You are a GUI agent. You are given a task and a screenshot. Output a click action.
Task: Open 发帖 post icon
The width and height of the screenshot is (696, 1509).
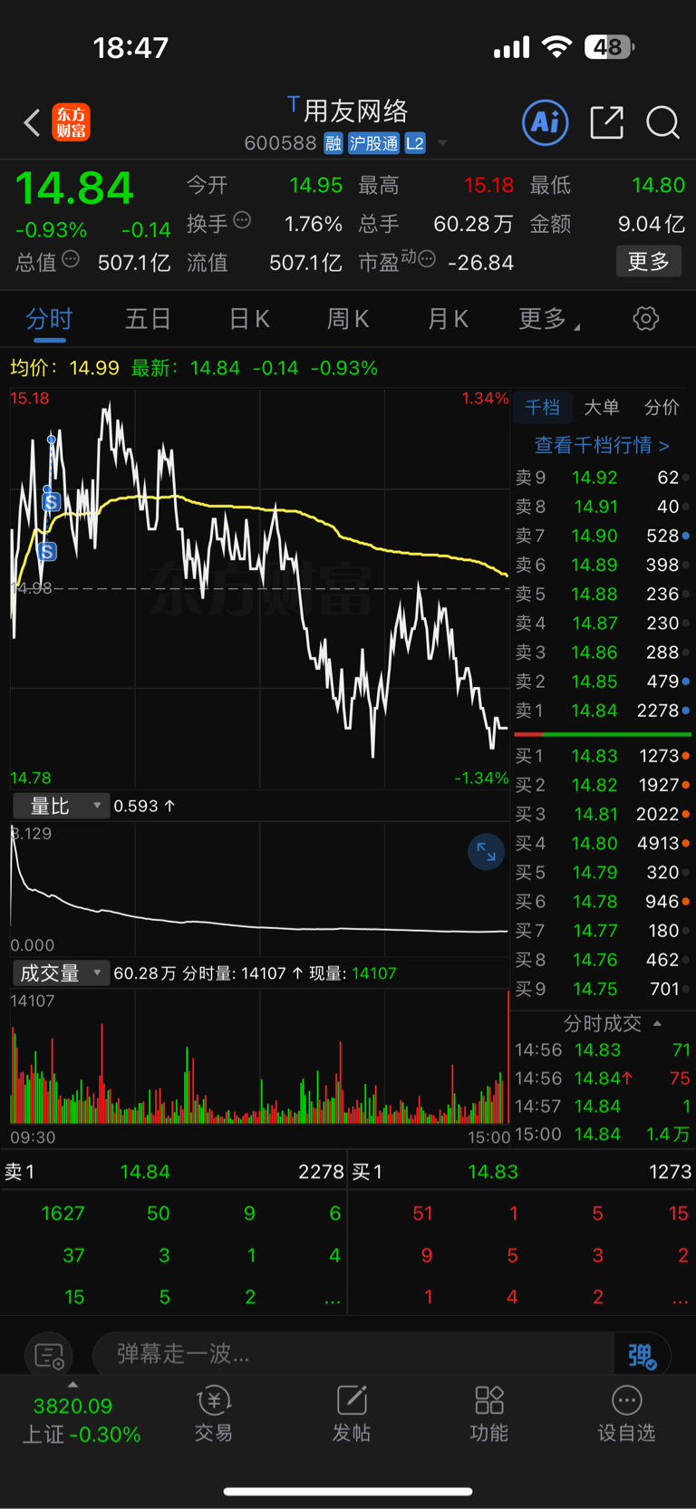tap(352, 1414)
